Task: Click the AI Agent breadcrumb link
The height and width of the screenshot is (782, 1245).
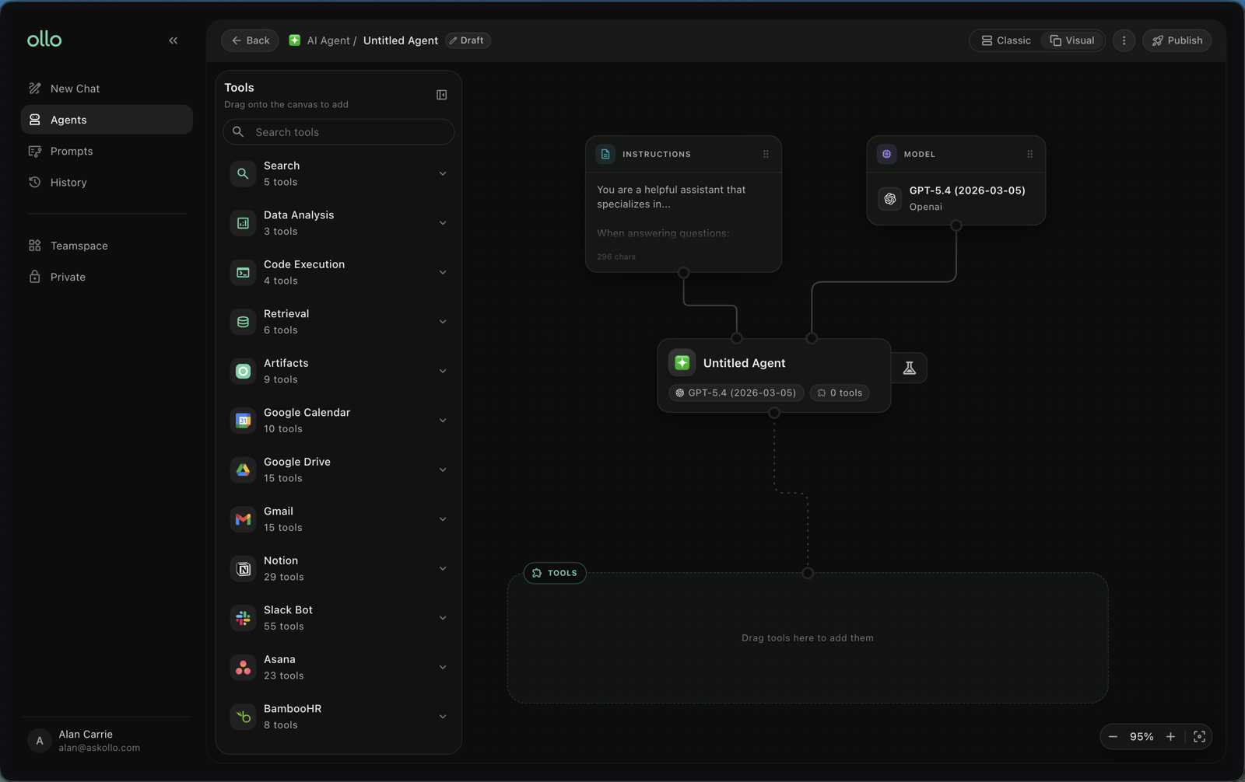Action: click(328, 40)
